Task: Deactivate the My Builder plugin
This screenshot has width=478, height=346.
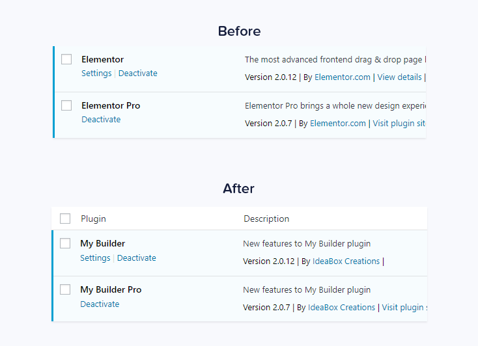Action: coord(137,258)
